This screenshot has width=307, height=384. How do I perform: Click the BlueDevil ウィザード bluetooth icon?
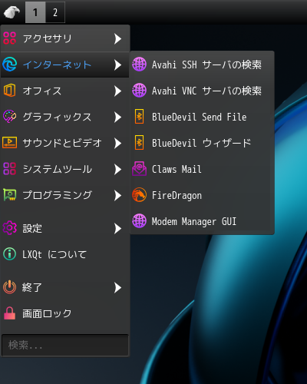point(139,143)
